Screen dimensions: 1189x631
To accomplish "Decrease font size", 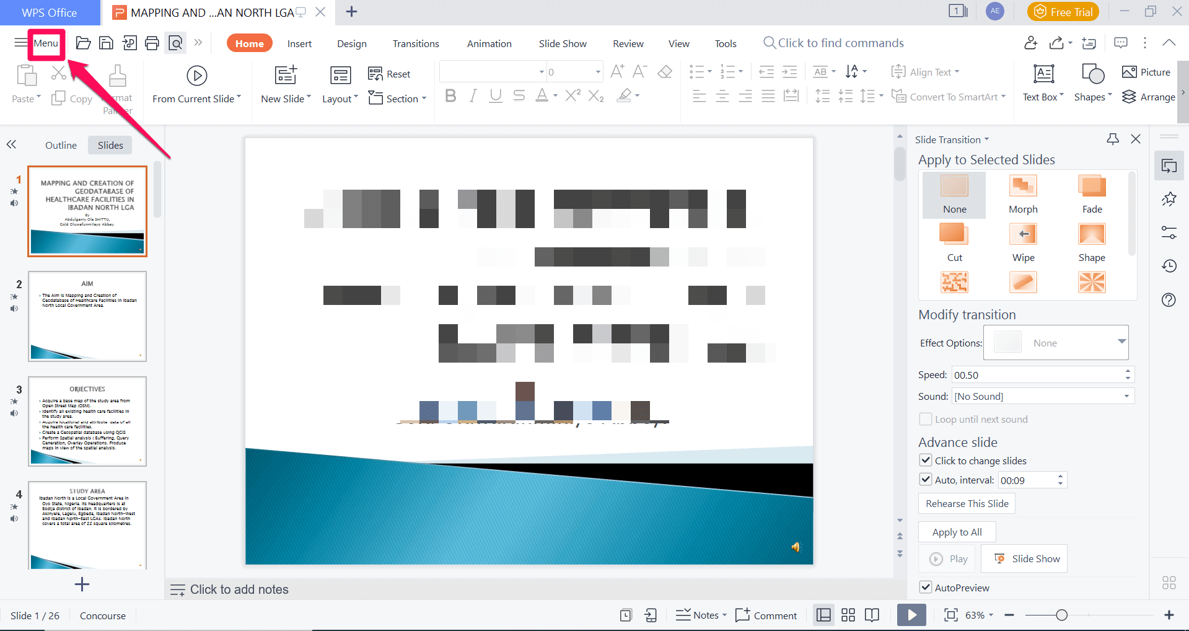I will [x=640, y=71].
